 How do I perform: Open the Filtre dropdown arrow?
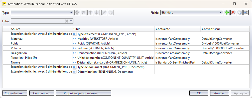coord(71,21)
